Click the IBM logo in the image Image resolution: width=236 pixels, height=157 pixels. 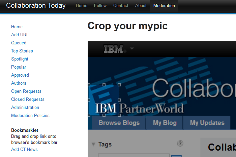[114, 49]
